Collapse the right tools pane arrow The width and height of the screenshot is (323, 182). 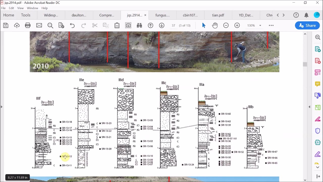point(309,107)
